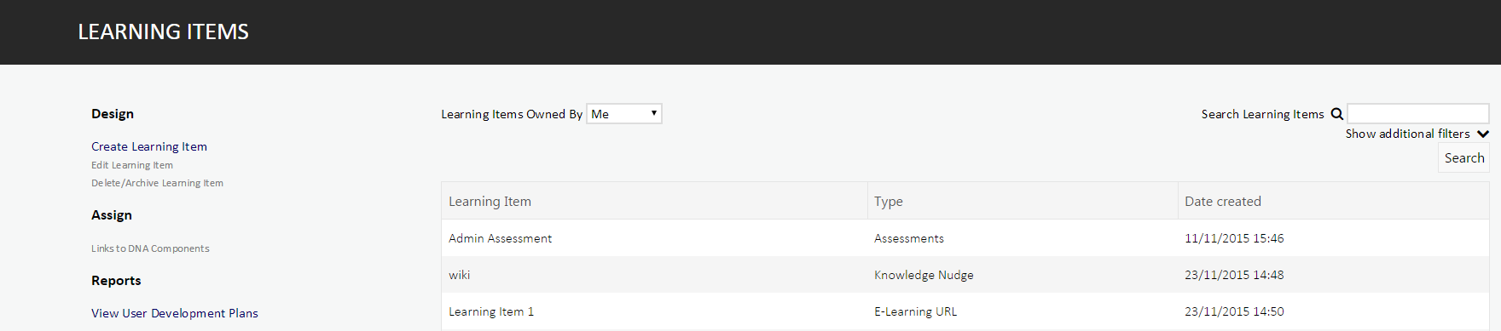Click the magnifying glass search icon

(1337, 114)
